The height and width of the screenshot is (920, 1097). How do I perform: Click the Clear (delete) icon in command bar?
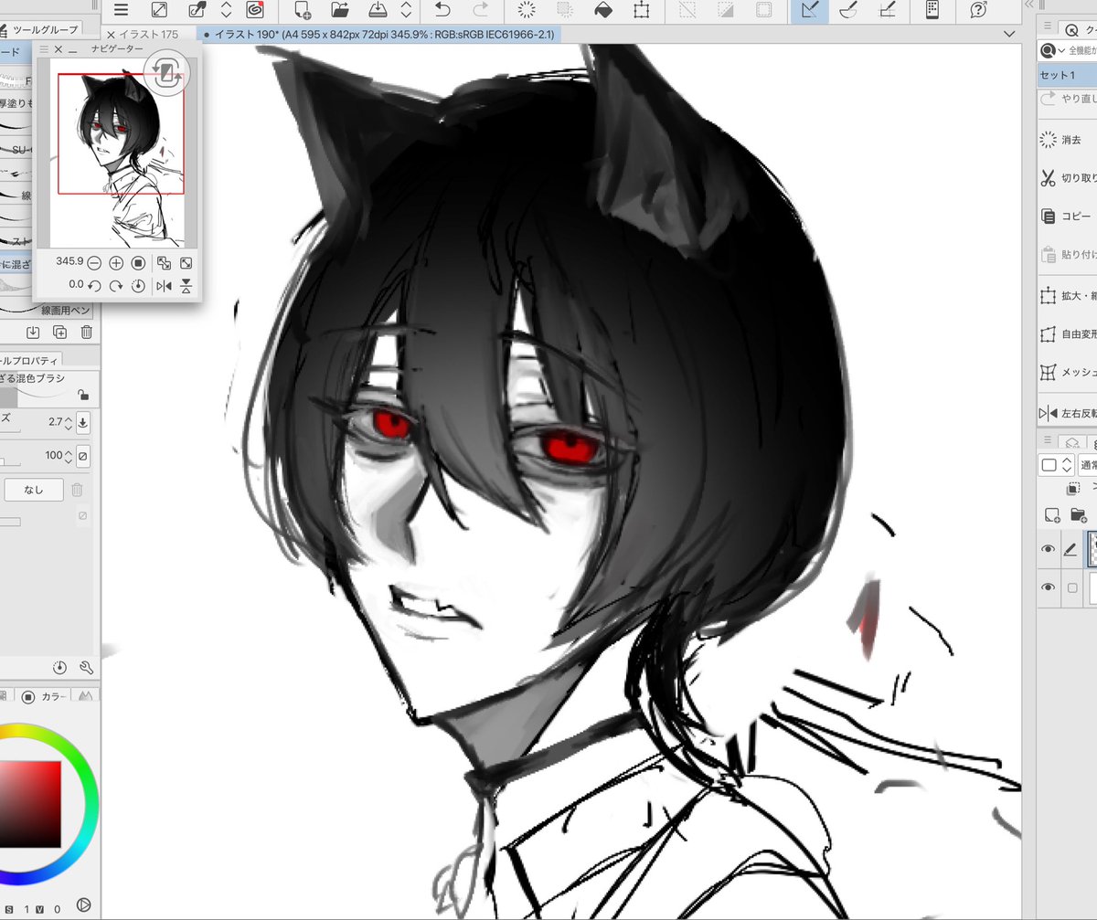[527, 10]
